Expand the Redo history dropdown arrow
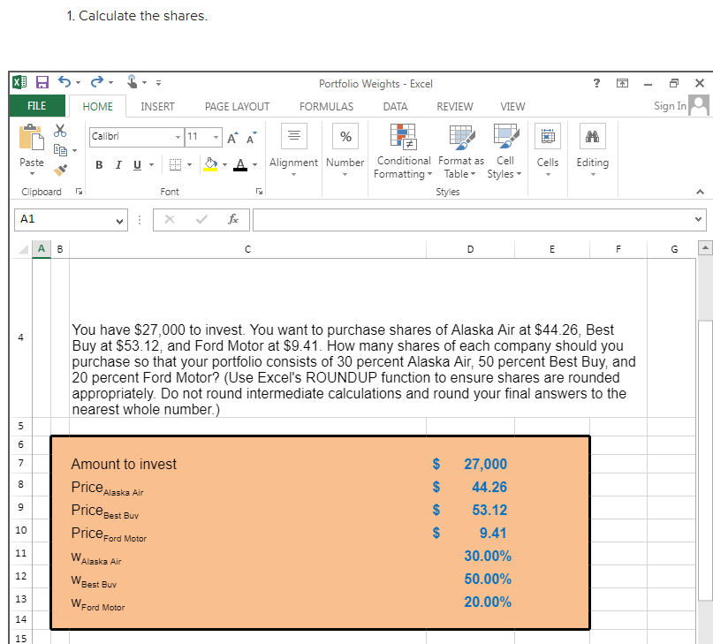This screenshot has height=644, width=713. click(110, 82)
